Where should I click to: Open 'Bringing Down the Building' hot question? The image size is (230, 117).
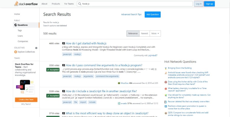point(180,68)
